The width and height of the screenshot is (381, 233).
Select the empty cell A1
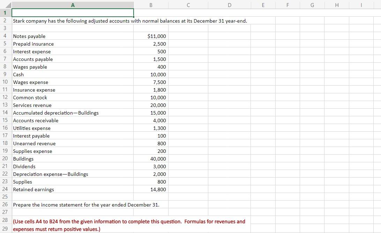[x=73, y=13]
